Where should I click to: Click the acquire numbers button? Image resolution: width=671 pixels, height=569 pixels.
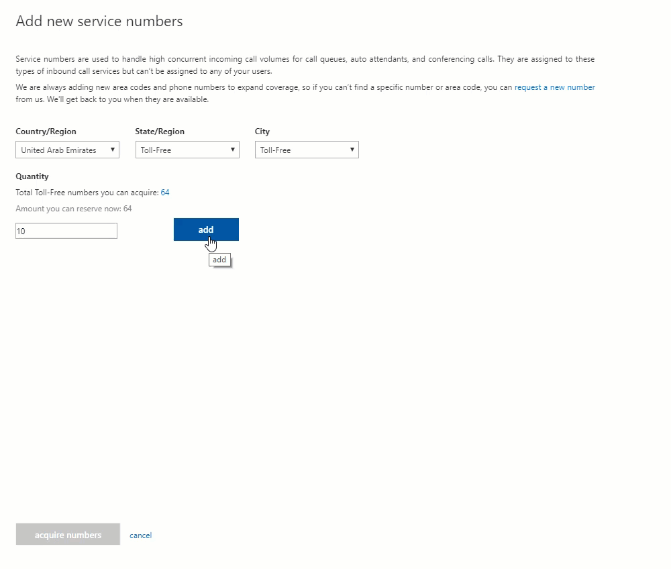tap(68, 534)
